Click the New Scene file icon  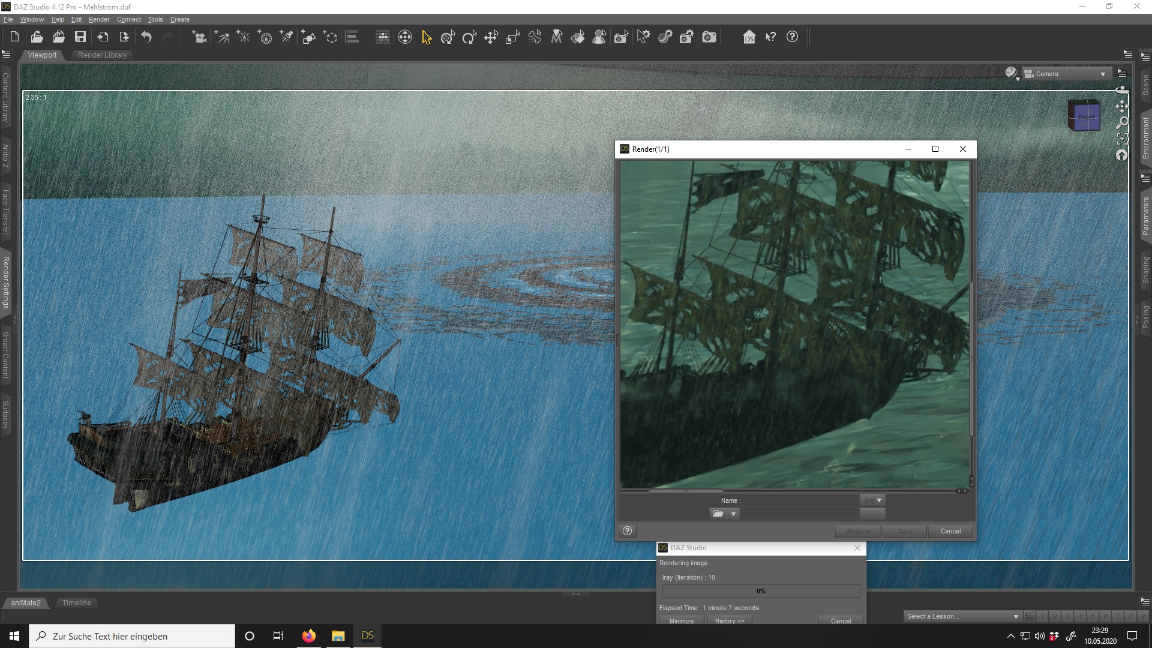[14, 37]
